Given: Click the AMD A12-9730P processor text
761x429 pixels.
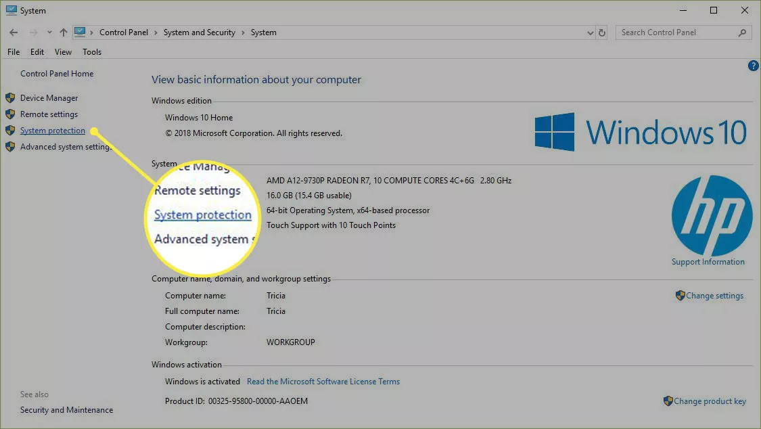Looking at the screenshot, I should tap(389, 181).
